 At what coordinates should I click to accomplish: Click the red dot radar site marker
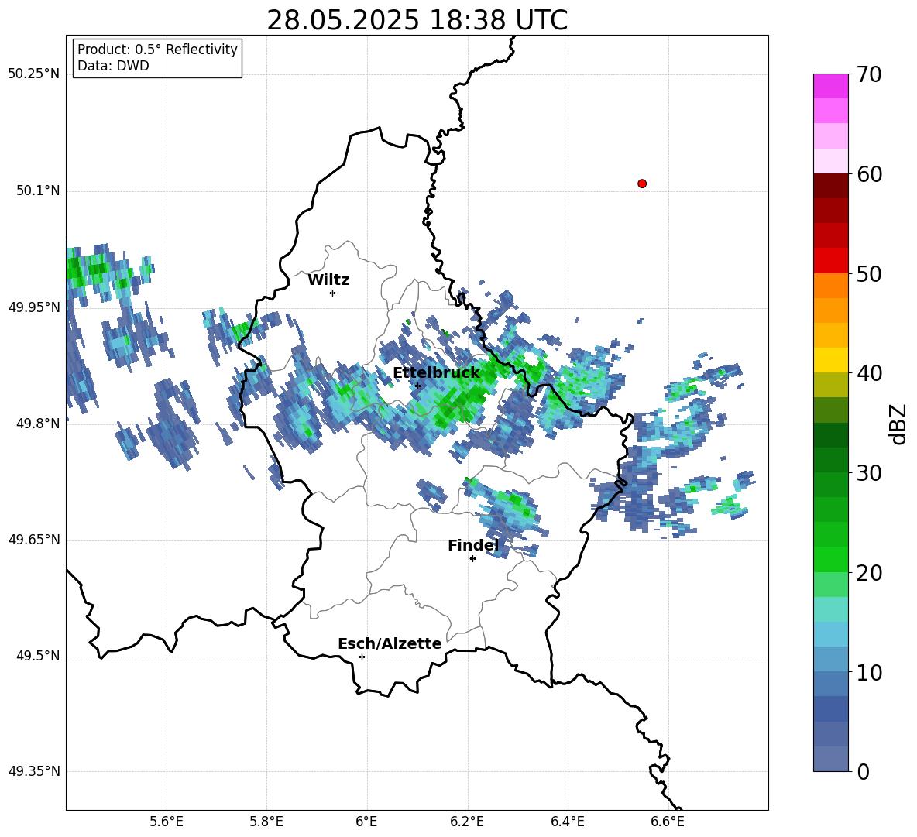[x=642, y=184]
